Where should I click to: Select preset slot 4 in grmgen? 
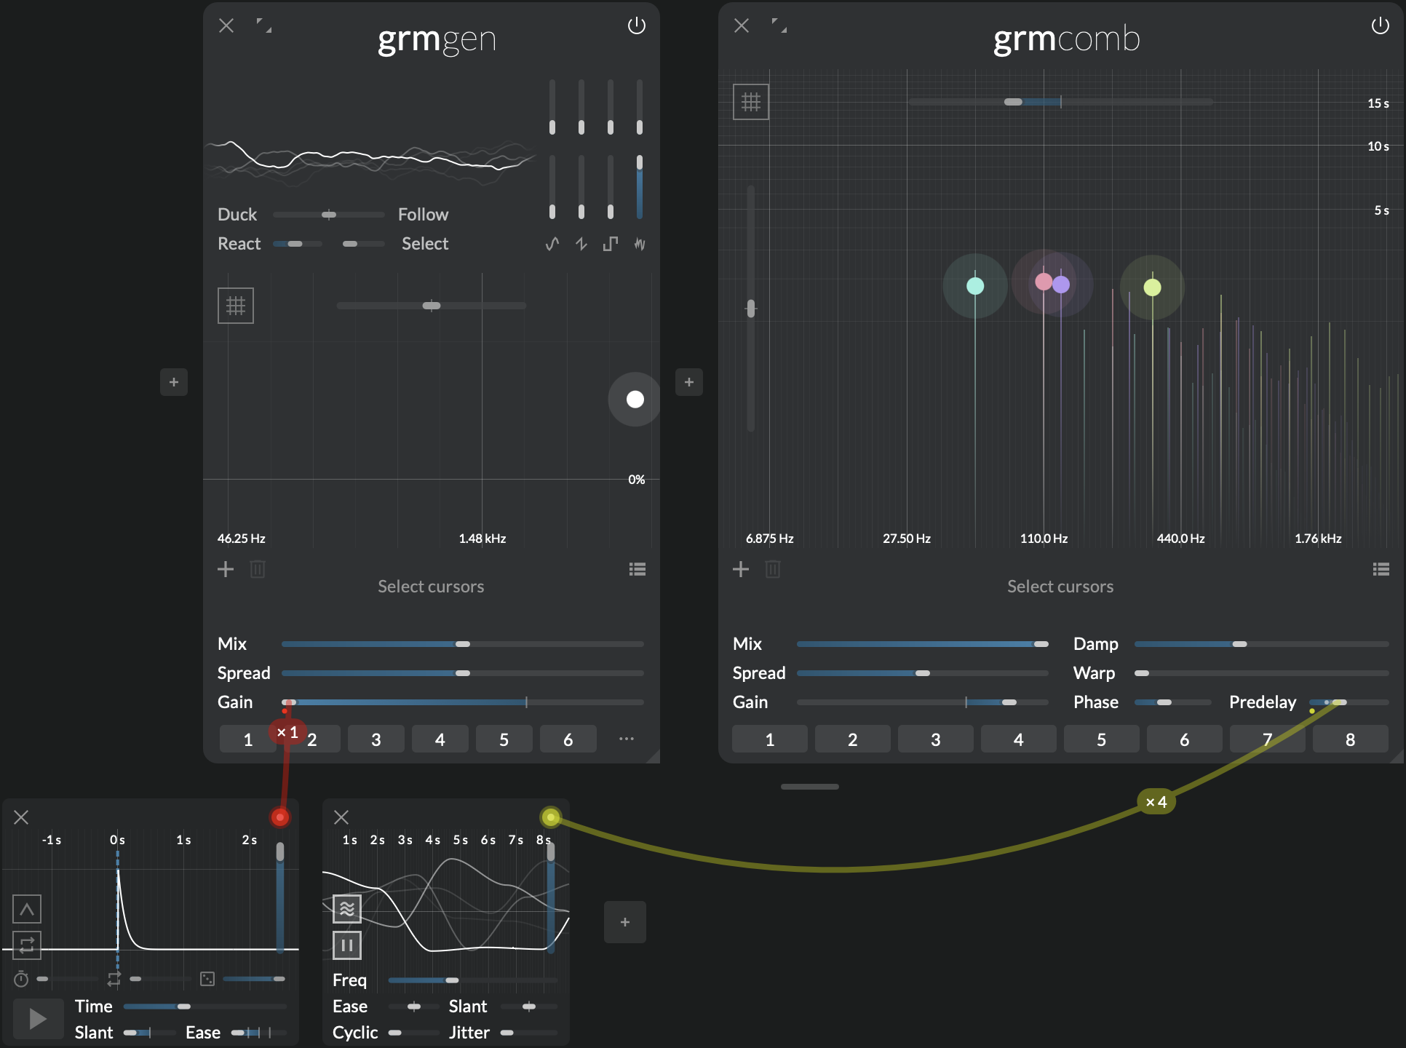(x=440, y=739)
